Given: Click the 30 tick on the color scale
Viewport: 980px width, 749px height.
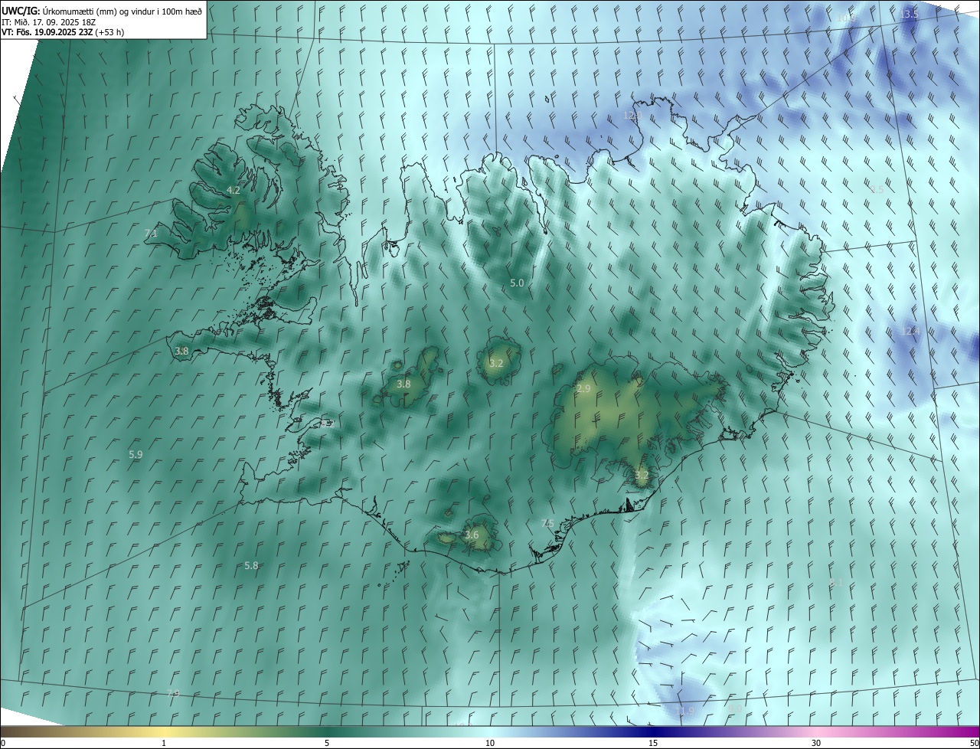Looking at the screenshot, I should pos(816,743).
